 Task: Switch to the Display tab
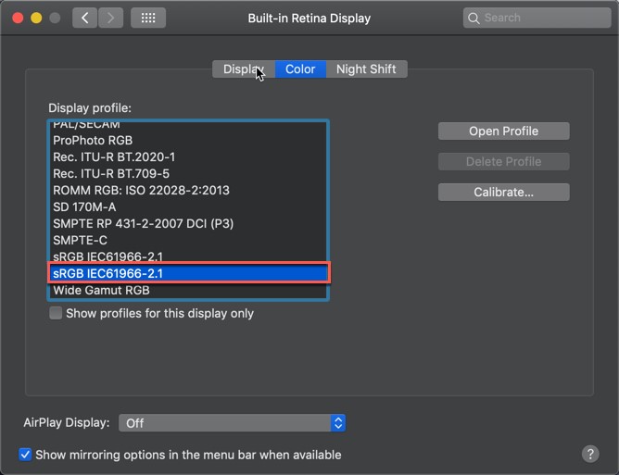pos(244,69)
